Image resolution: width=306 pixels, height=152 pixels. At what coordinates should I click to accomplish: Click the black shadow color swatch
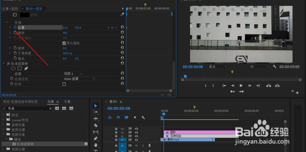24,15
